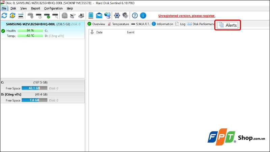This screenshot has width=270, height=152.
Task: Click the 7.8 GB free space bar
Action: [x=34, y=100]
